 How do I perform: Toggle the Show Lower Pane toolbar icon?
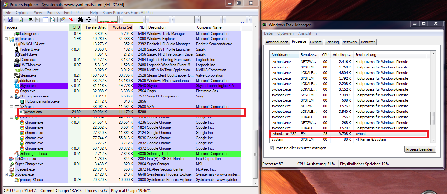[45, 20]
